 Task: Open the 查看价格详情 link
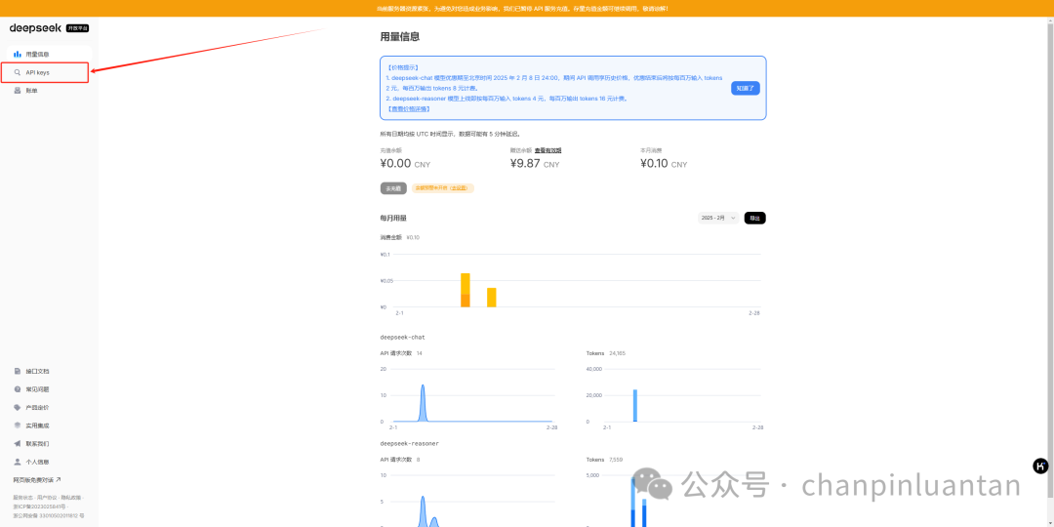[409, 109]
